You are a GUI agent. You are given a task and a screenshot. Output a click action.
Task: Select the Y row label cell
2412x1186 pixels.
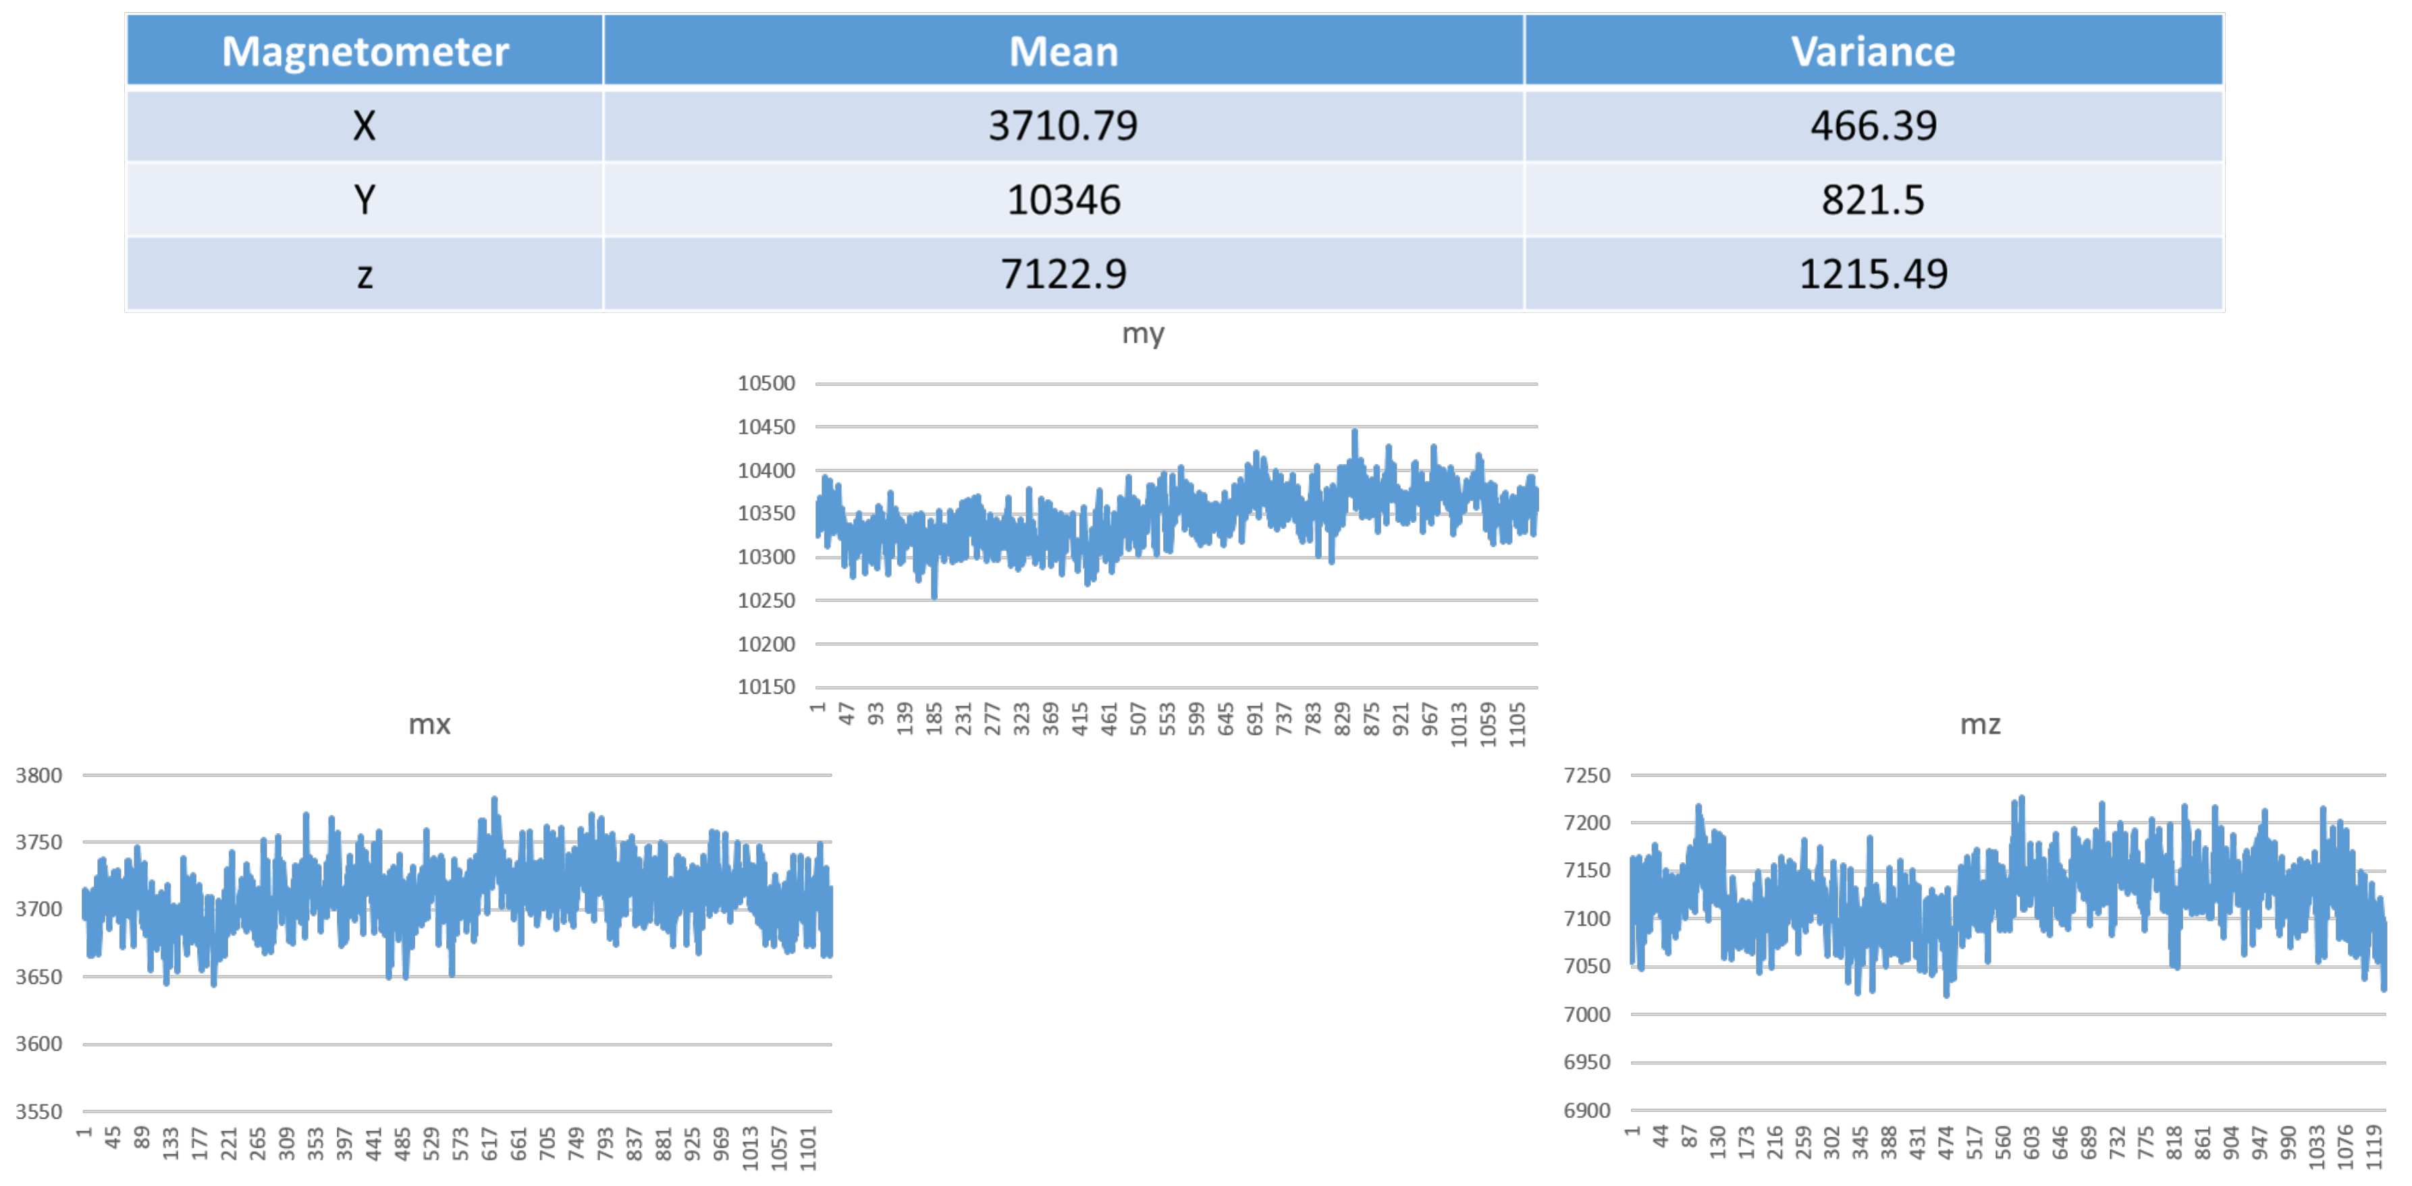click(365, 200)
